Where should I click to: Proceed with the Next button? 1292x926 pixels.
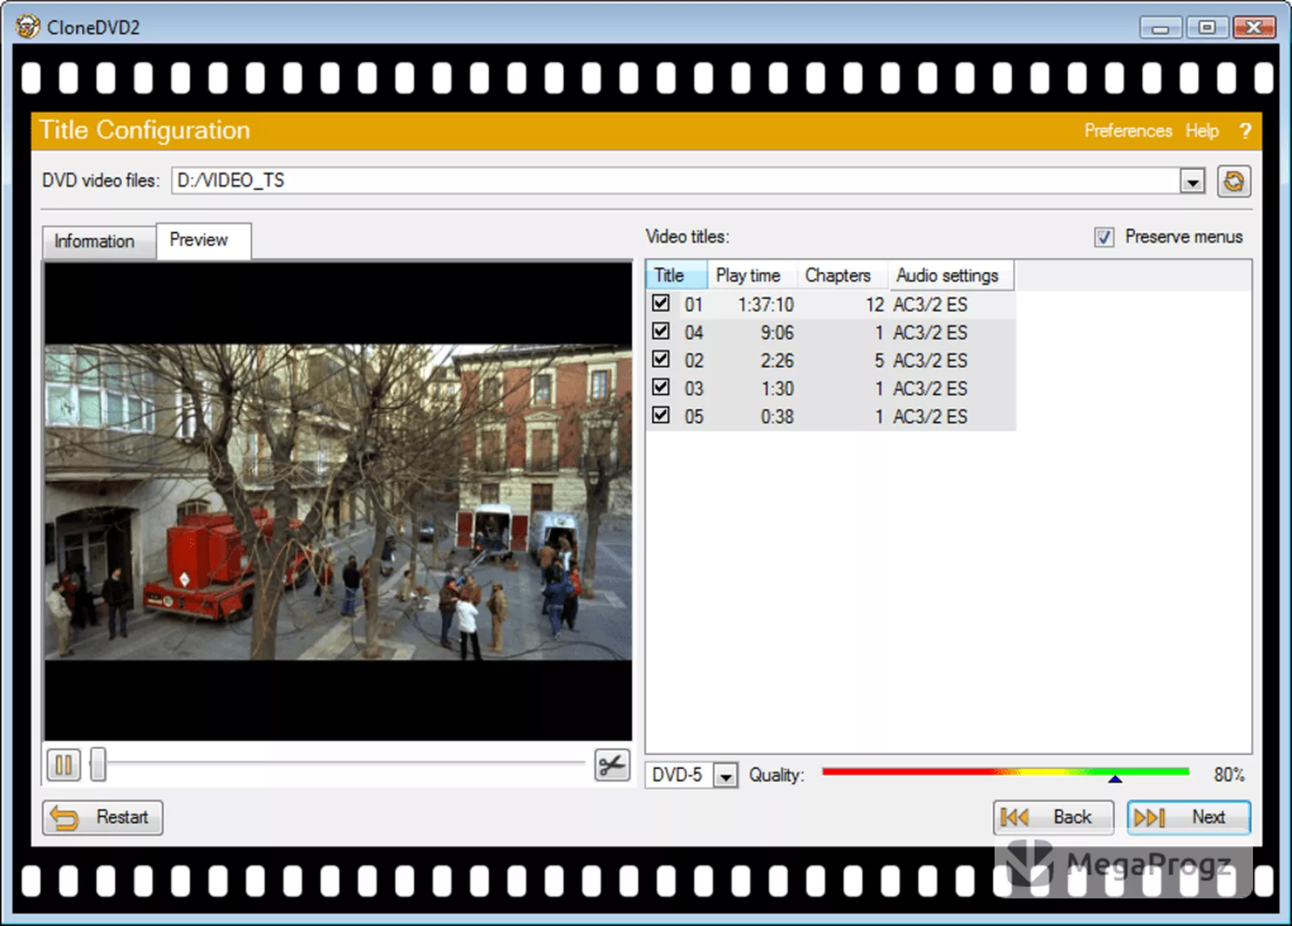pyautogui.click(x=1188, y=818)
